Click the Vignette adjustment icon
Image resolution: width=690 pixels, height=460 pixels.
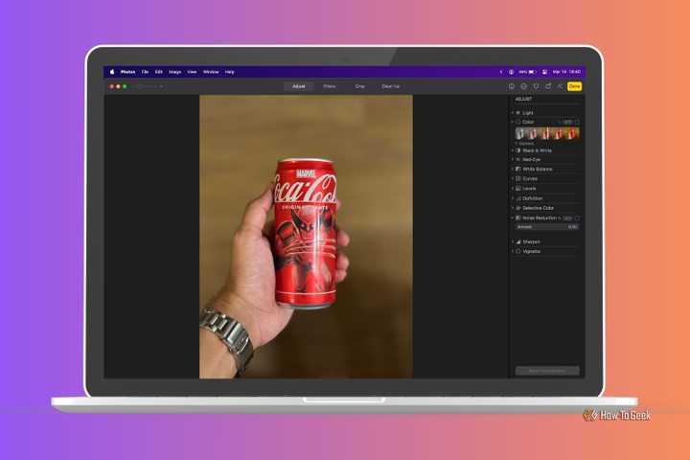coord(518,251)
